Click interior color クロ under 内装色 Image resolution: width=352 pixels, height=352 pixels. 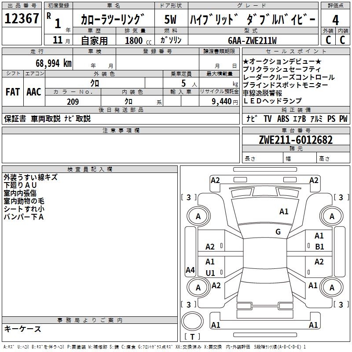[x=128, y=102]
